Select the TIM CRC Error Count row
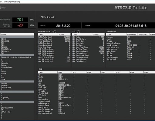Viewport: 155px width, 121px height. click(x=54, y=55)
